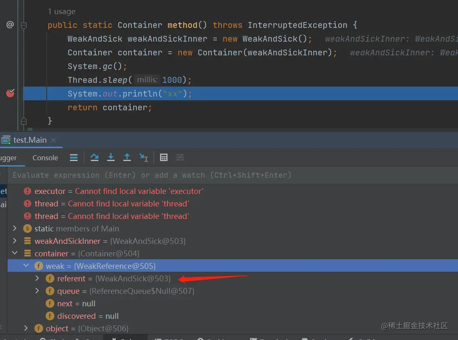Select the 'next = null' row

233,303
